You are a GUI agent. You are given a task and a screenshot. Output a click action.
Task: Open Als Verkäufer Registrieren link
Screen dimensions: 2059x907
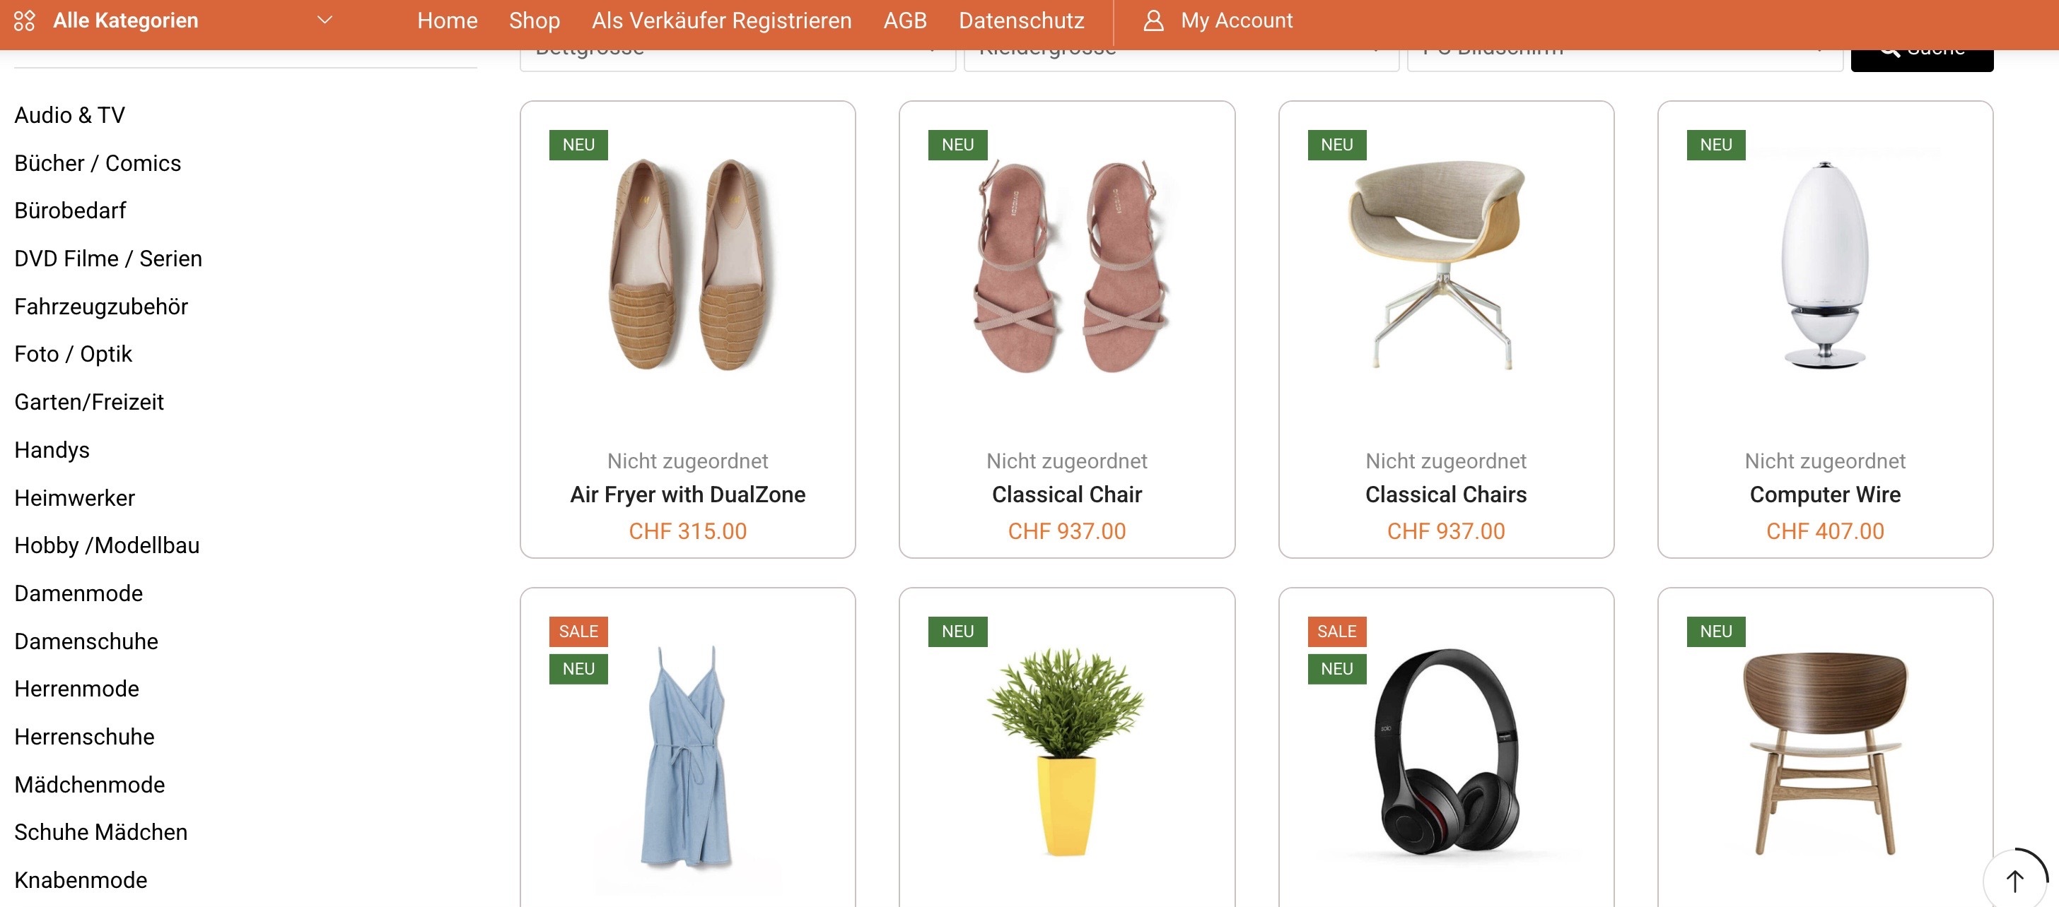click(x=721, y=20)
